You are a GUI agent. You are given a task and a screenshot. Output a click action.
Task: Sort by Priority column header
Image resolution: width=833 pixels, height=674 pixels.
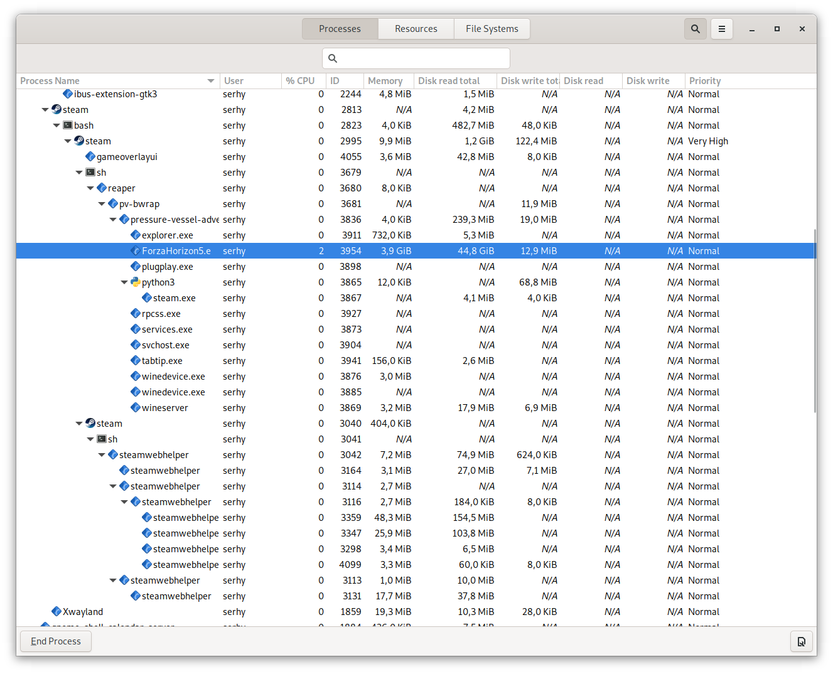[750, 81]
